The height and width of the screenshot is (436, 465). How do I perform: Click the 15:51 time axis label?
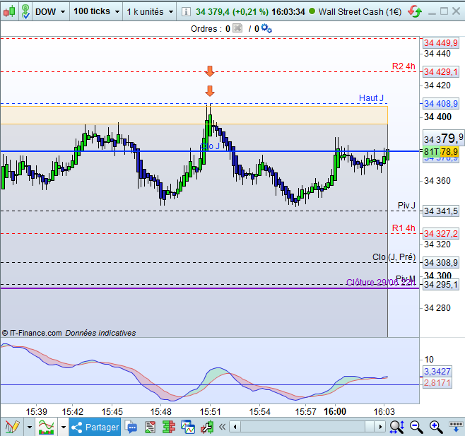tap(210, 411)
